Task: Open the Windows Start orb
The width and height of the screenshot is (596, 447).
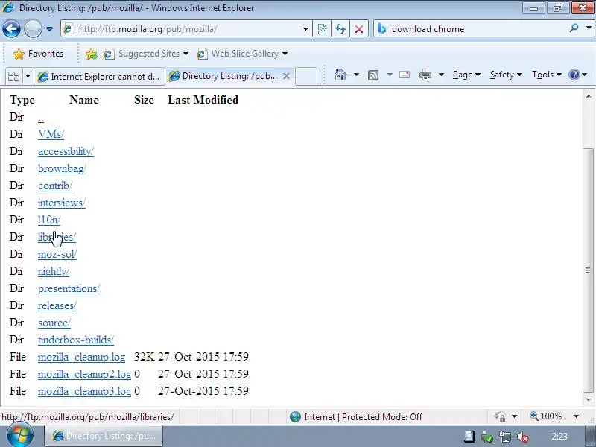Action: [x=20, y=435]
